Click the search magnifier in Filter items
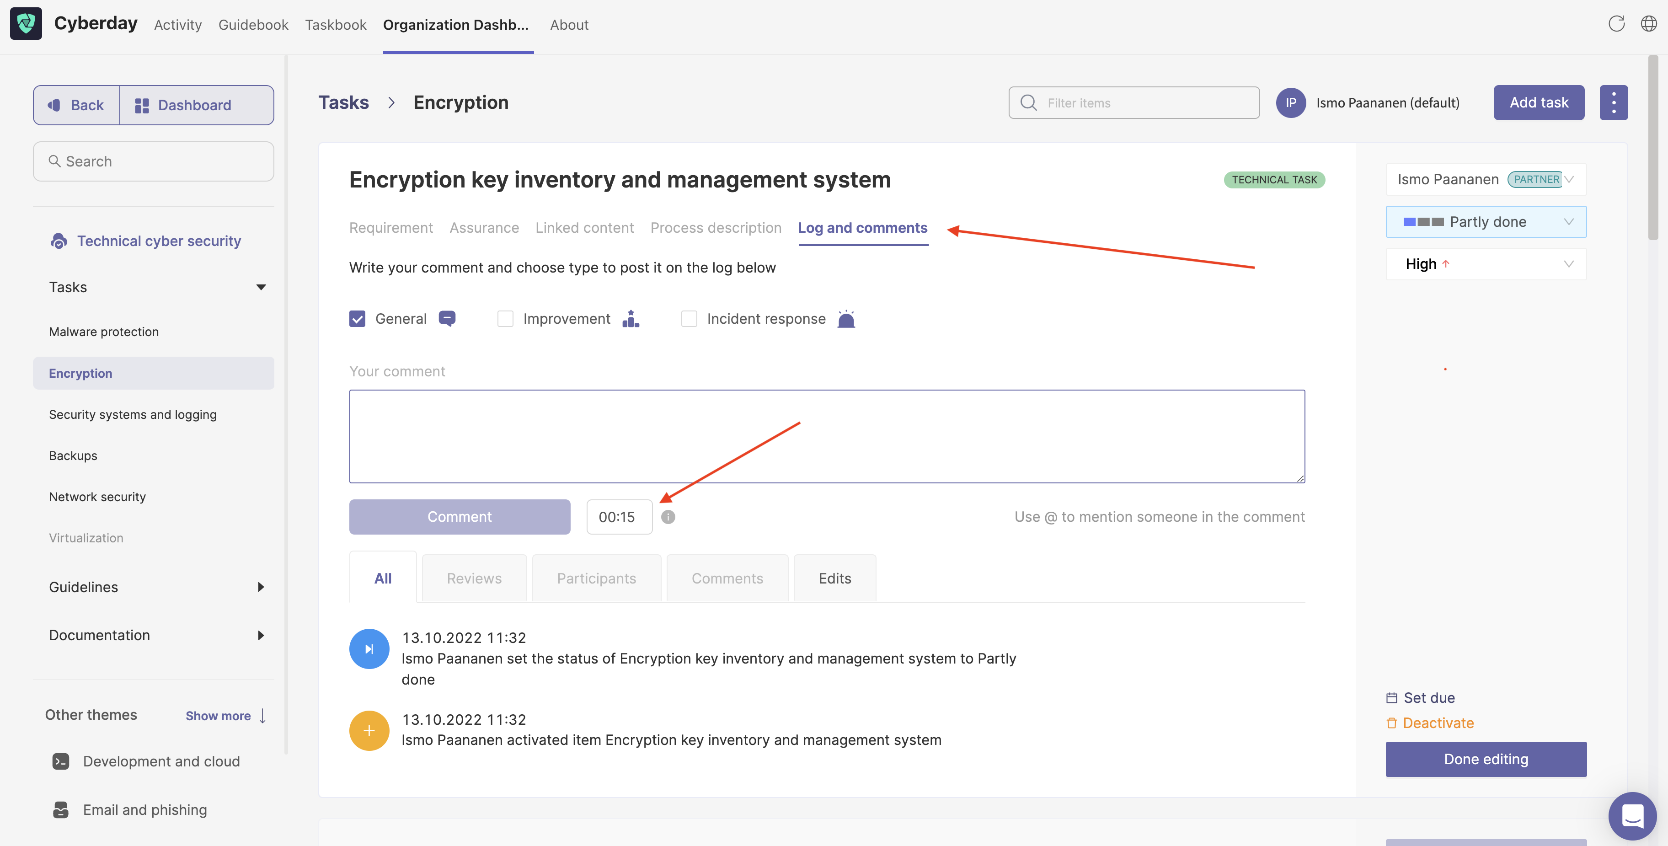 [1028, 102]
